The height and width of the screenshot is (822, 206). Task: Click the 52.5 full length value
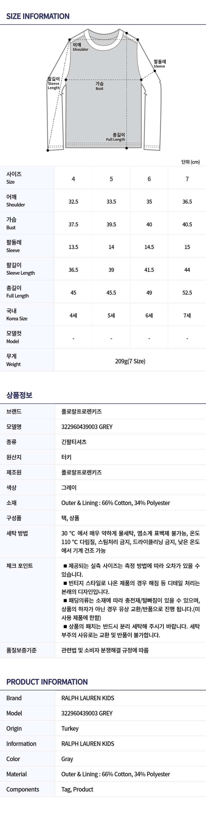pos(187,293)
